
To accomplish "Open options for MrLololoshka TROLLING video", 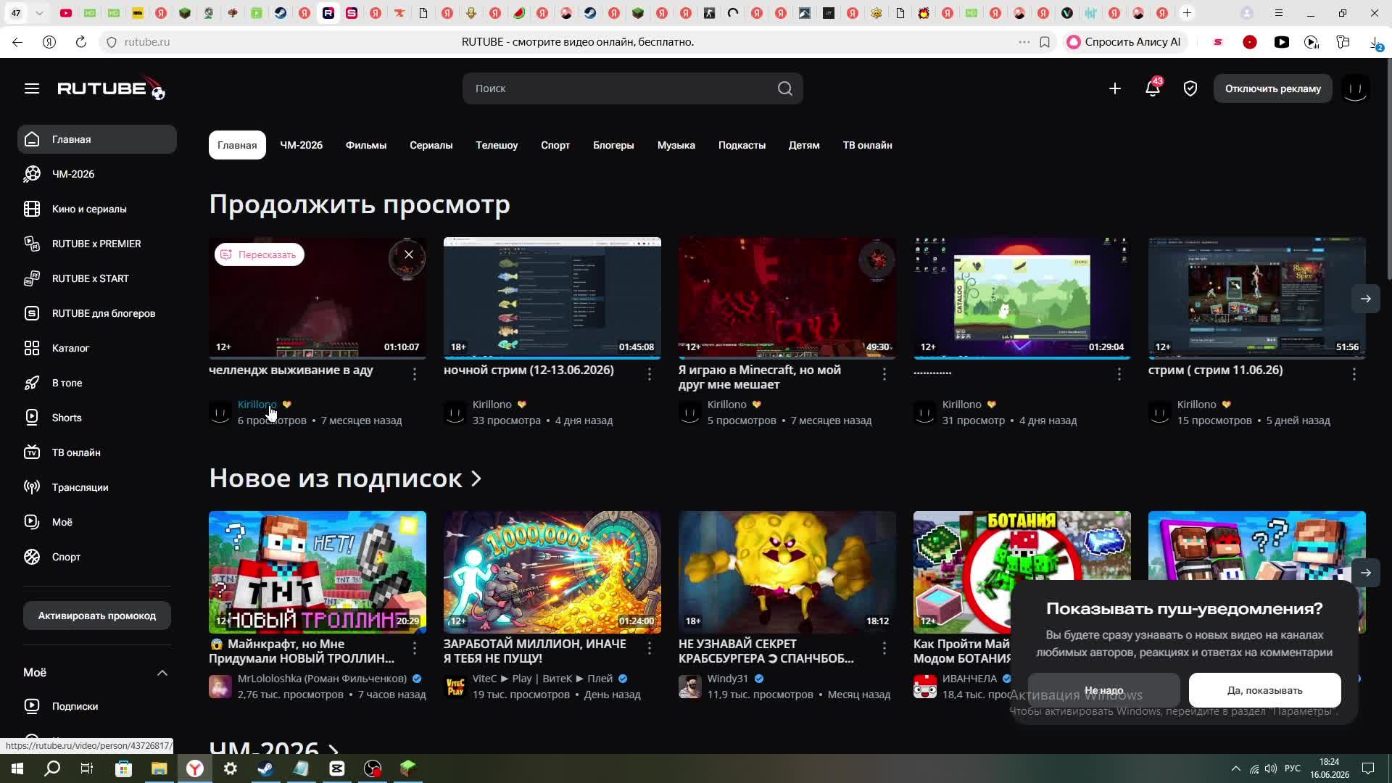I will (x=415, y=648).
